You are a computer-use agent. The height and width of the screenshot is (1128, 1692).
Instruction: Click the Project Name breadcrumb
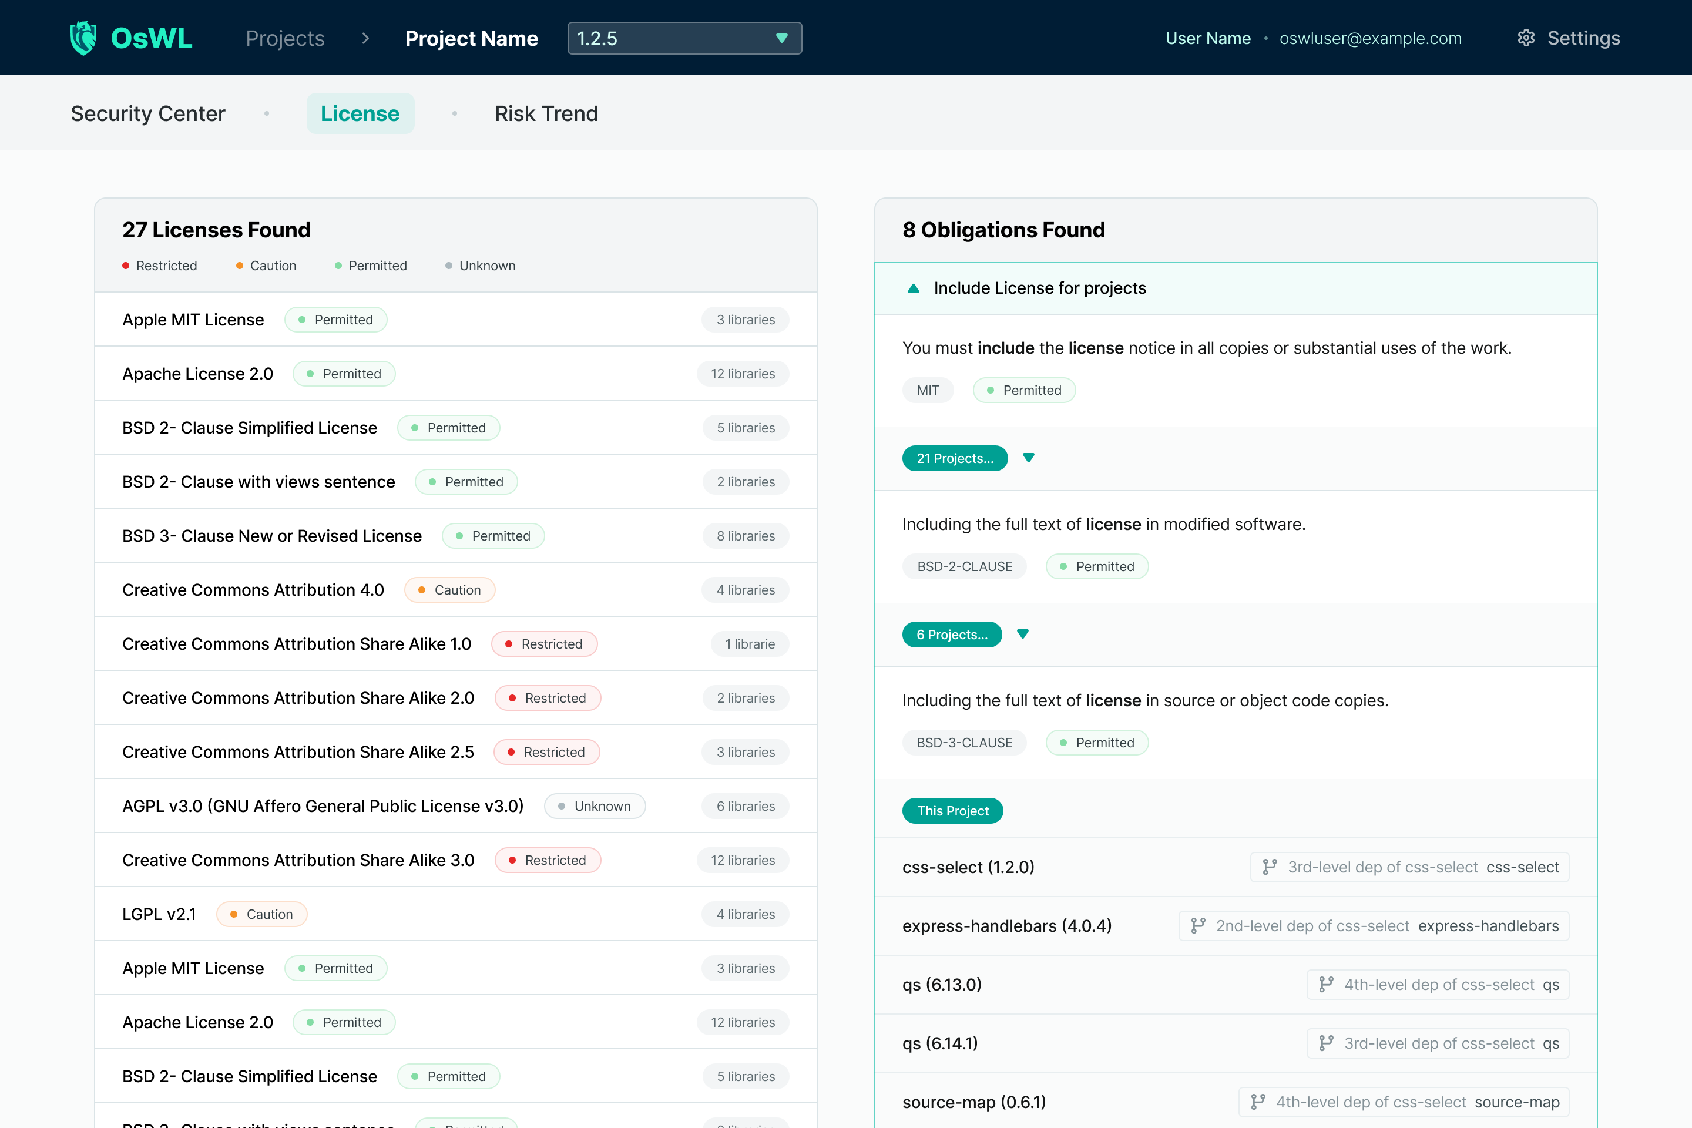471,38
